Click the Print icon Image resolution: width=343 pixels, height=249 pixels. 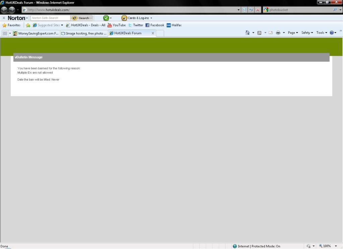click(278, 33)
